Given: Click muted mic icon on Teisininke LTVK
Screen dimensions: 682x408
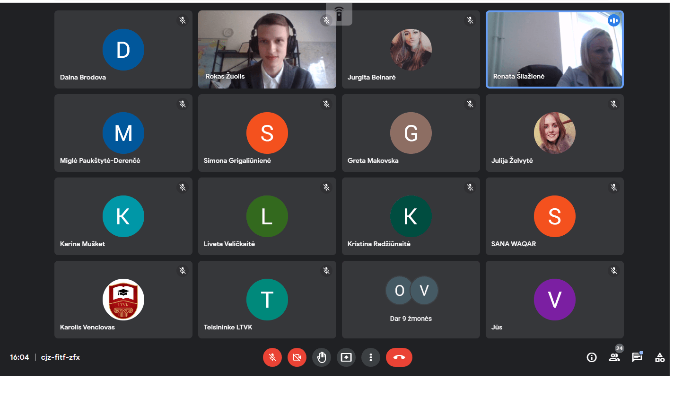Looking at the screenshot, I should click(x=326, y=270).
